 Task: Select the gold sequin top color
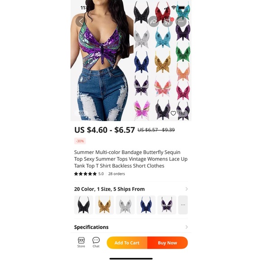click(x=104, y=205)
